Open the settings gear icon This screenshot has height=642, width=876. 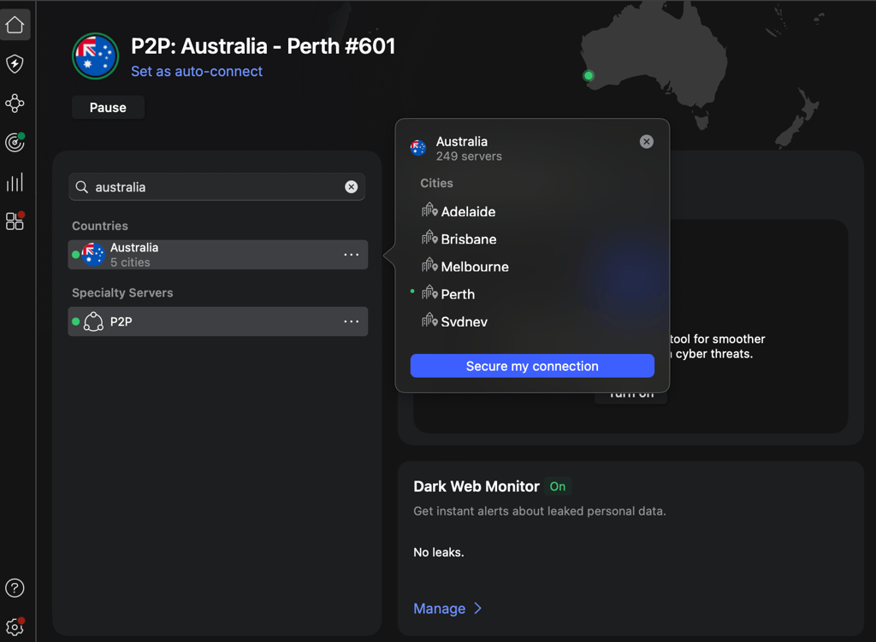[15, 627]
